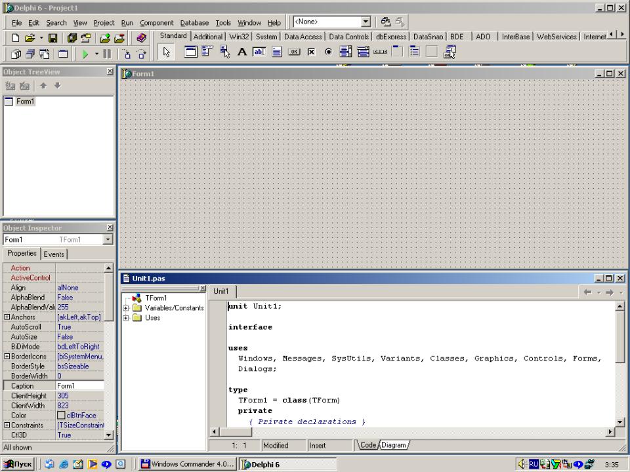Select the PopupMenu component icon
Image resolution: width=630 pixels, height=472 pixels.
(x=224, y=52)
